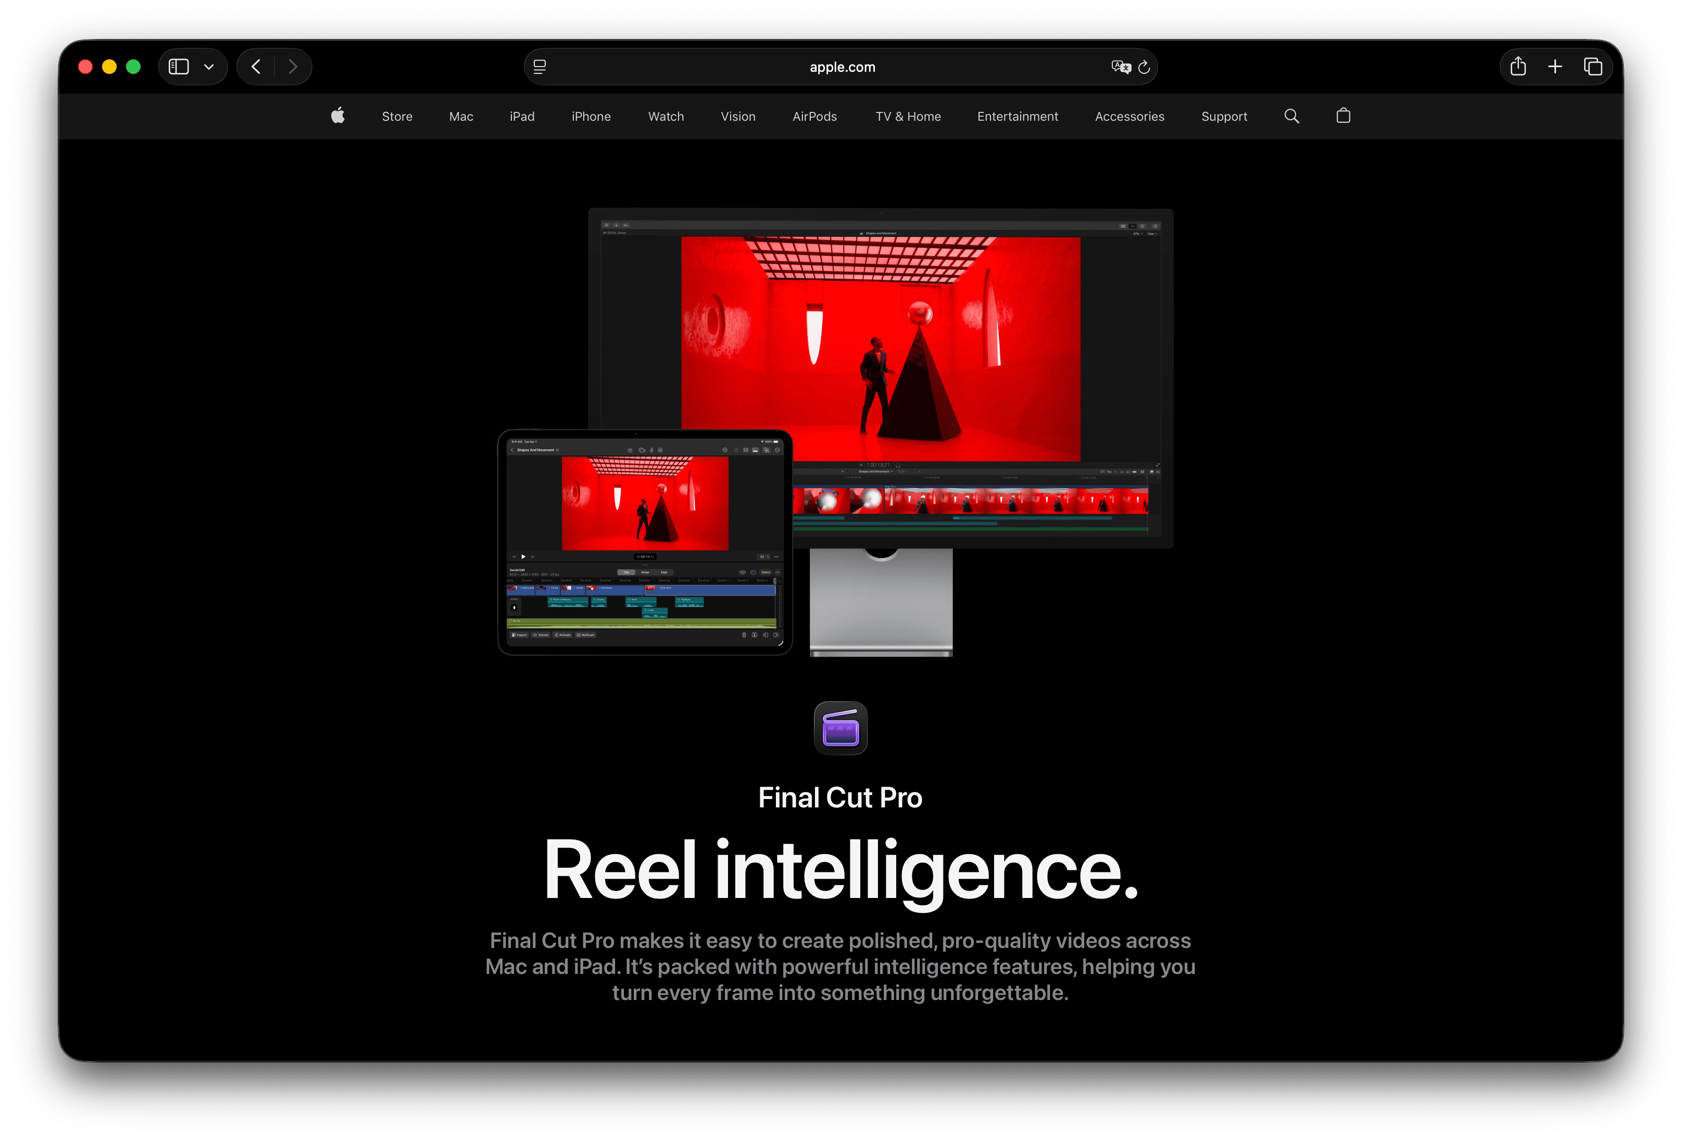Click the "Final Cut Pro" title text

click(840, 798)
